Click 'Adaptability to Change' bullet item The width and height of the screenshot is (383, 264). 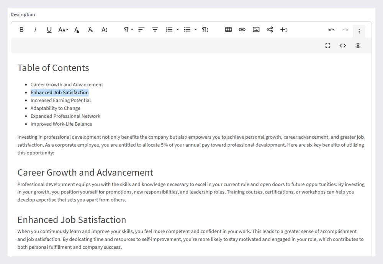[x=55, y=108]
